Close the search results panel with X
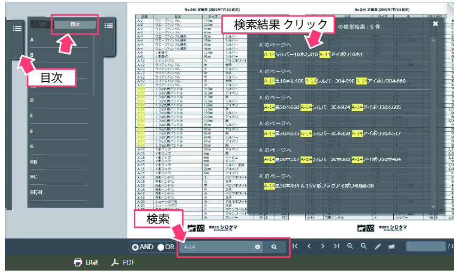The height and width of the screenshot is (273, 454). (x=435, y=24)
